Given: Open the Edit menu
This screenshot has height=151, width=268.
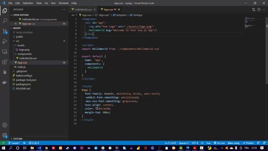Looking at the screenshot, I should [x=18, y=3].
